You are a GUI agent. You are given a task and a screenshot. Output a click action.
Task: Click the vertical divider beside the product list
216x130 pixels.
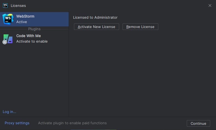pyautogui.click(x=69, y=64)
